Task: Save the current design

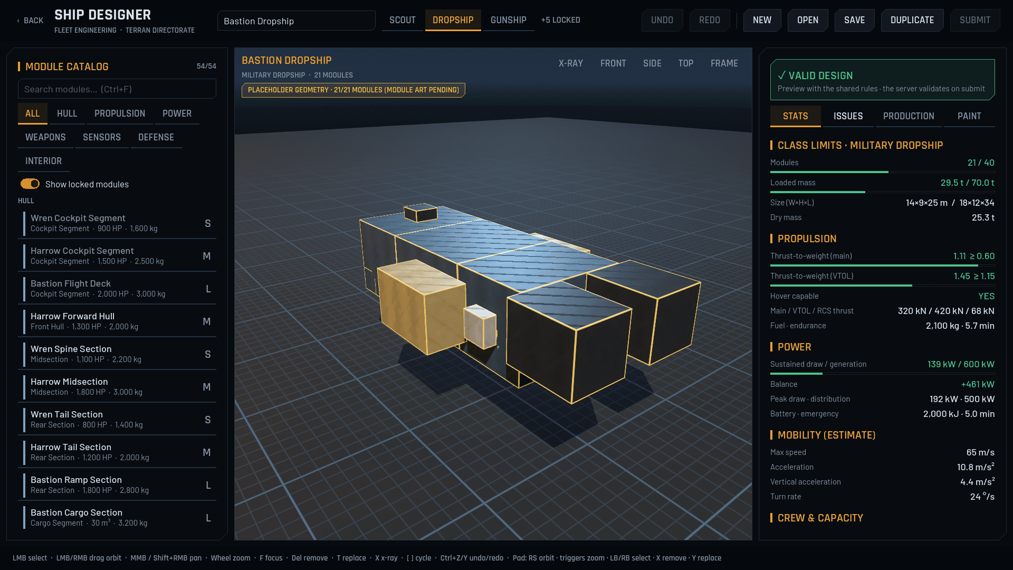Action: [x=855, y=20]
